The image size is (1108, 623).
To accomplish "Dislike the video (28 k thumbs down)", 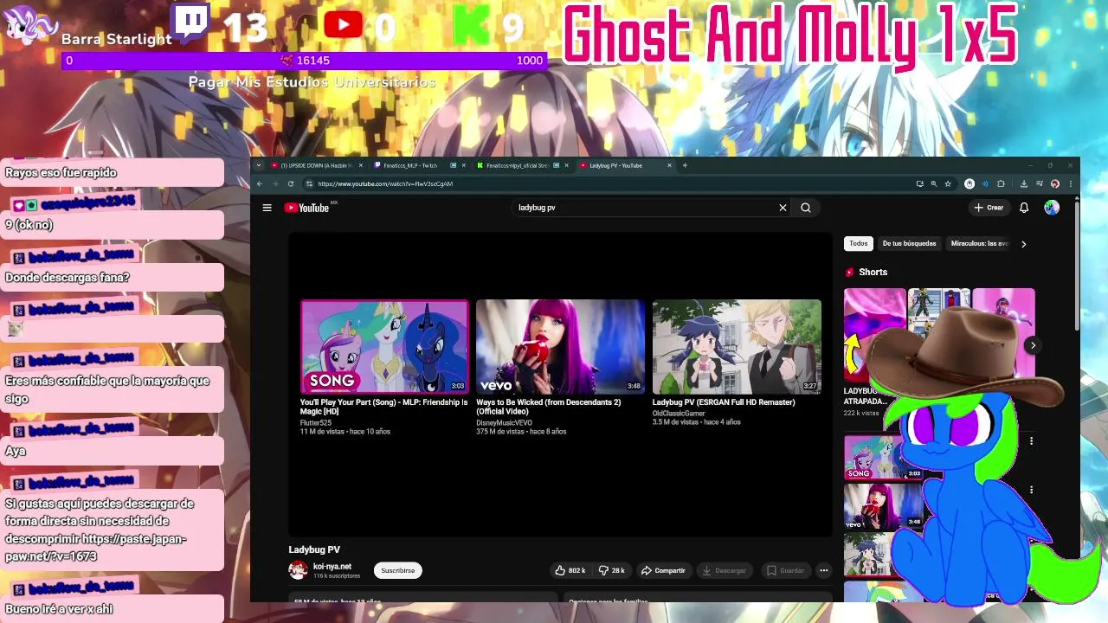I will tap(612, 570).
